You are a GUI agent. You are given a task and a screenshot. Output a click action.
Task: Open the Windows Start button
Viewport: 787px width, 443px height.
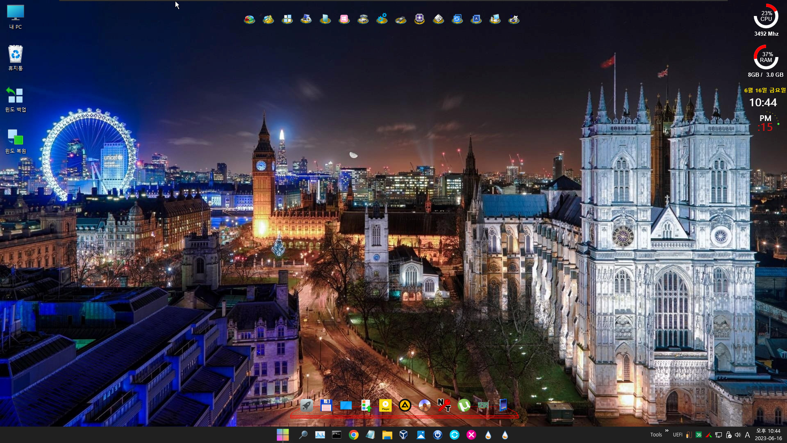282,435
